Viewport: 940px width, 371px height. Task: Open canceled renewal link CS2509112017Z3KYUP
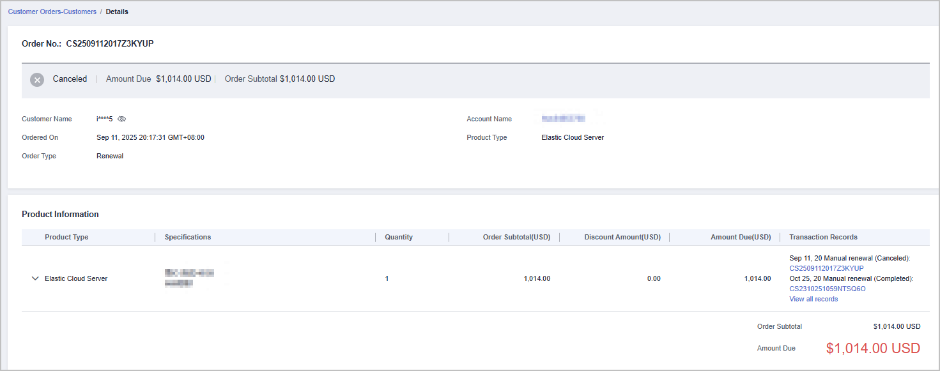point(826,268)
